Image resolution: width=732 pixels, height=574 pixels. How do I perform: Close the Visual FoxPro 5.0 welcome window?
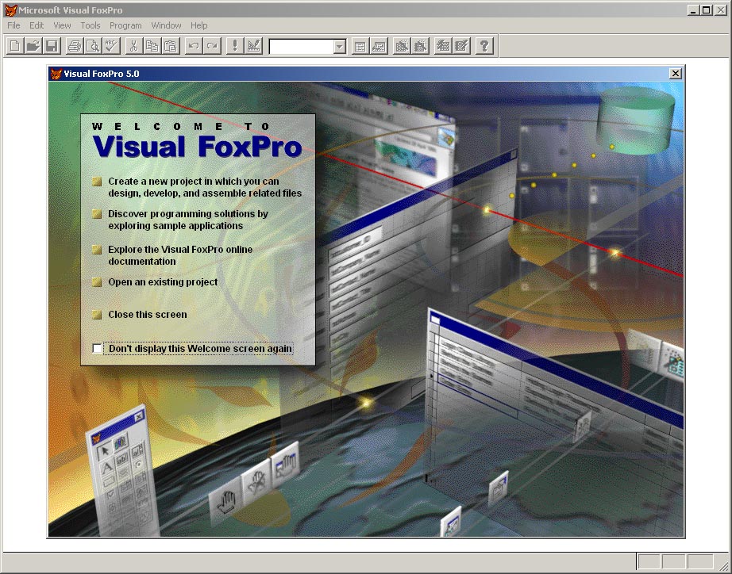pos(675,74)
